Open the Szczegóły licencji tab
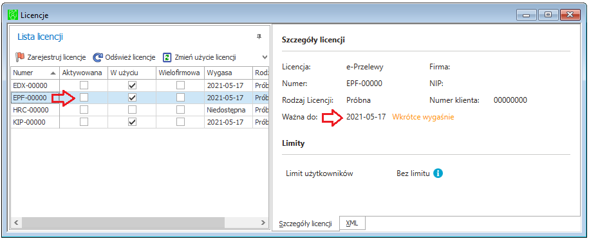Image resolution: width=589 pixels, height=239 pixels. 305,224
